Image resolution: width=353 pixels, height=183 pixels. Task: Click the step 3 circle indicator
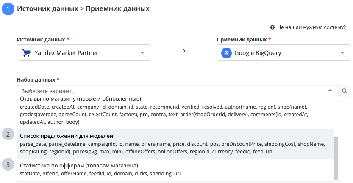8,164
